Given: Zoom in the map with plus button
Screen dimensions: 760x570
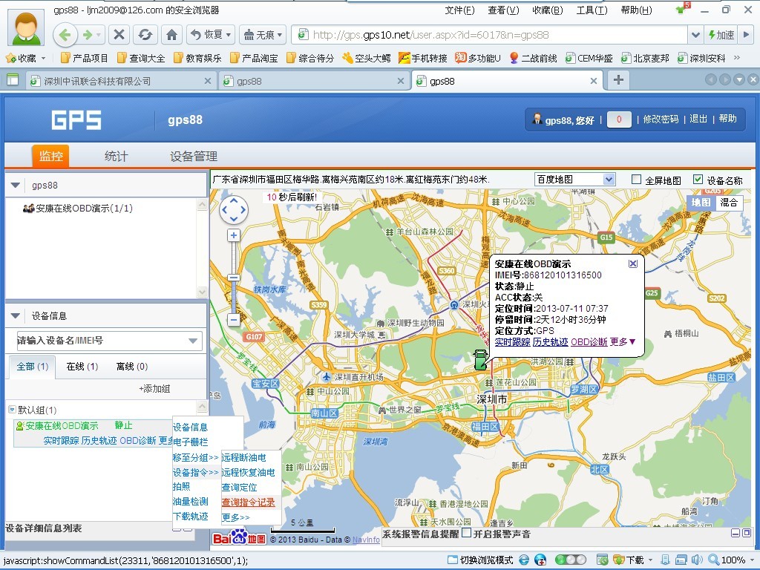Looking at the screenshot, I should click(234, 235).
